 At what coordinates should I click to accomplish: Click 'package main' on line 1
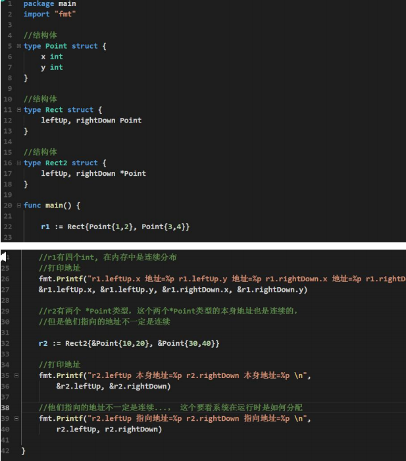coord(49,4)
